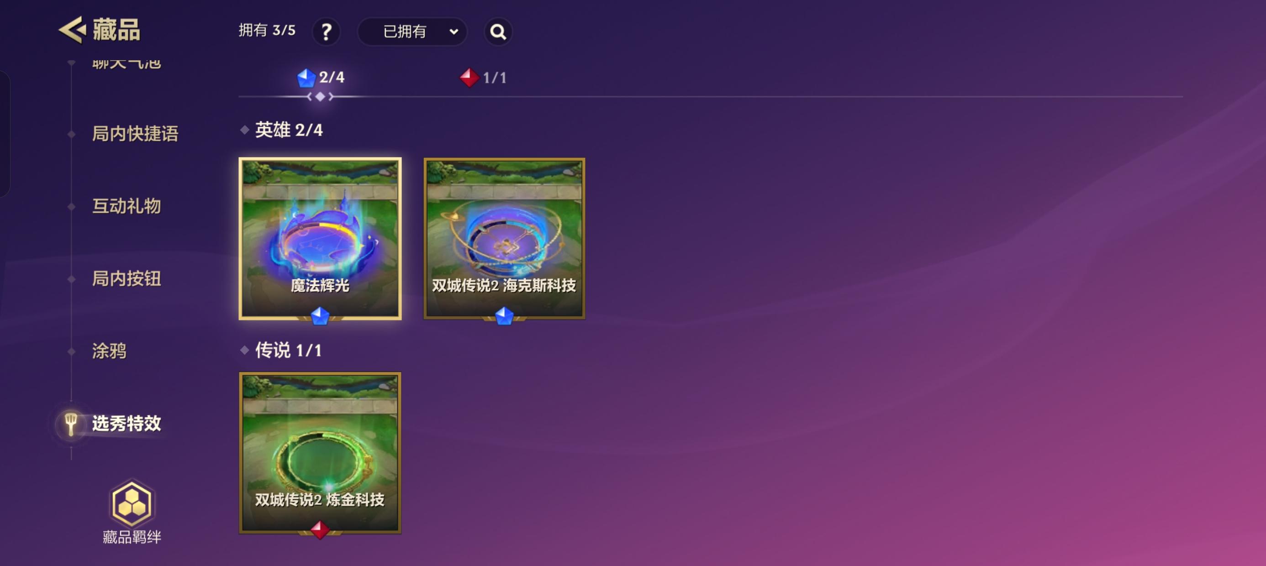Click the magnifier search icon
Image resolution: width=1266 pixels, height=566 pixels.
pos(498,32)
